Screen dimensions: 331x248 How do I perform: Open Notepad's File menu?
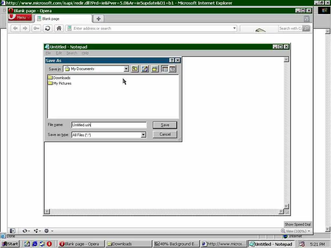click(x=48, y=53)
